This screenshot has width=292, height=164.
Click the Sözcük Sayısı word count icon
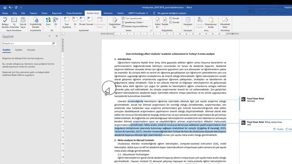coord(23,22)
